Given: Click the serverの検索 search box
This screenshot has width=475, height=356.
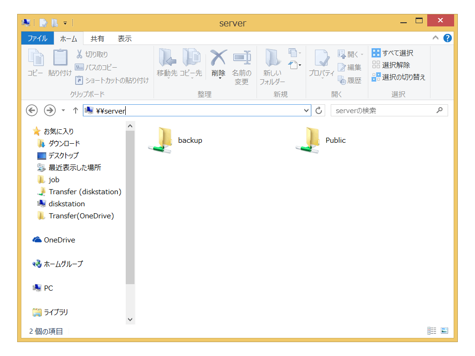Looking at the screenshot, I should point(383,111).
